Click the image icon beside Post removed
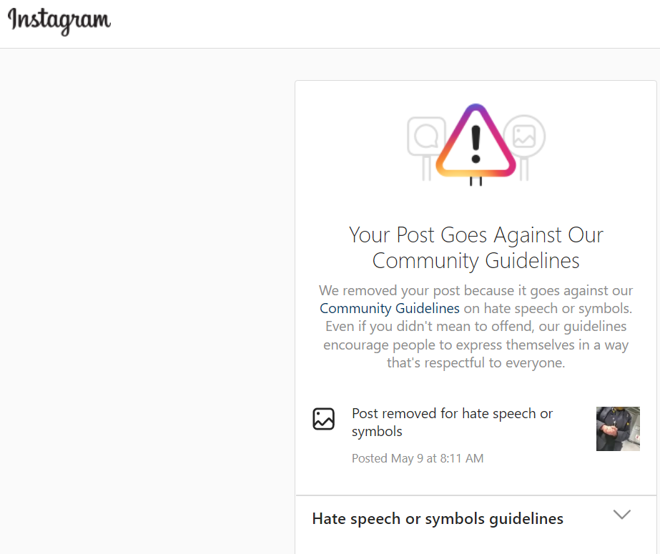The image size is (660, 554). pyautogui.click(x=323, y=419)
